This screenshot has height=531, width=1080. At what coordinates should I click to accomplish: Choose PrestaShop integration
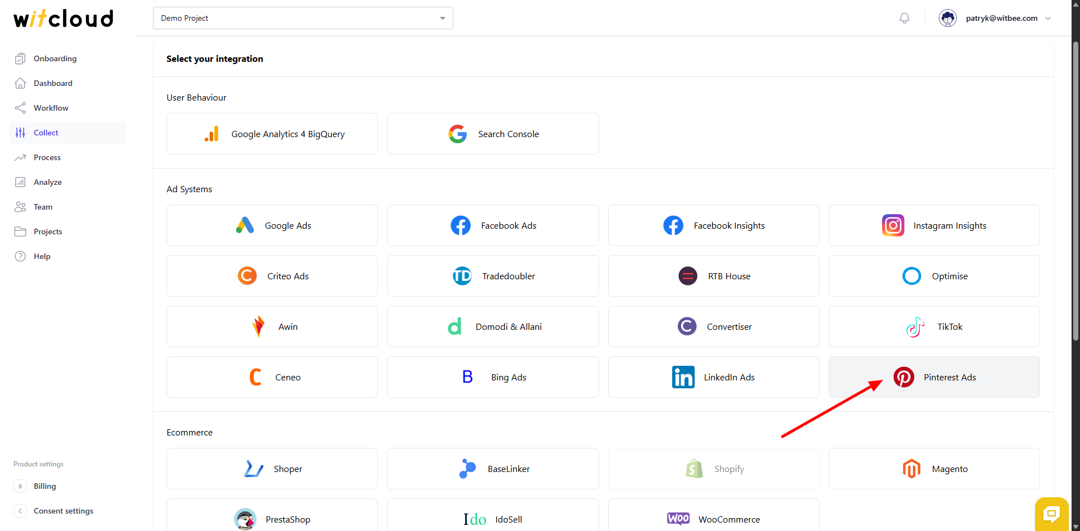(x=272, y=515)
